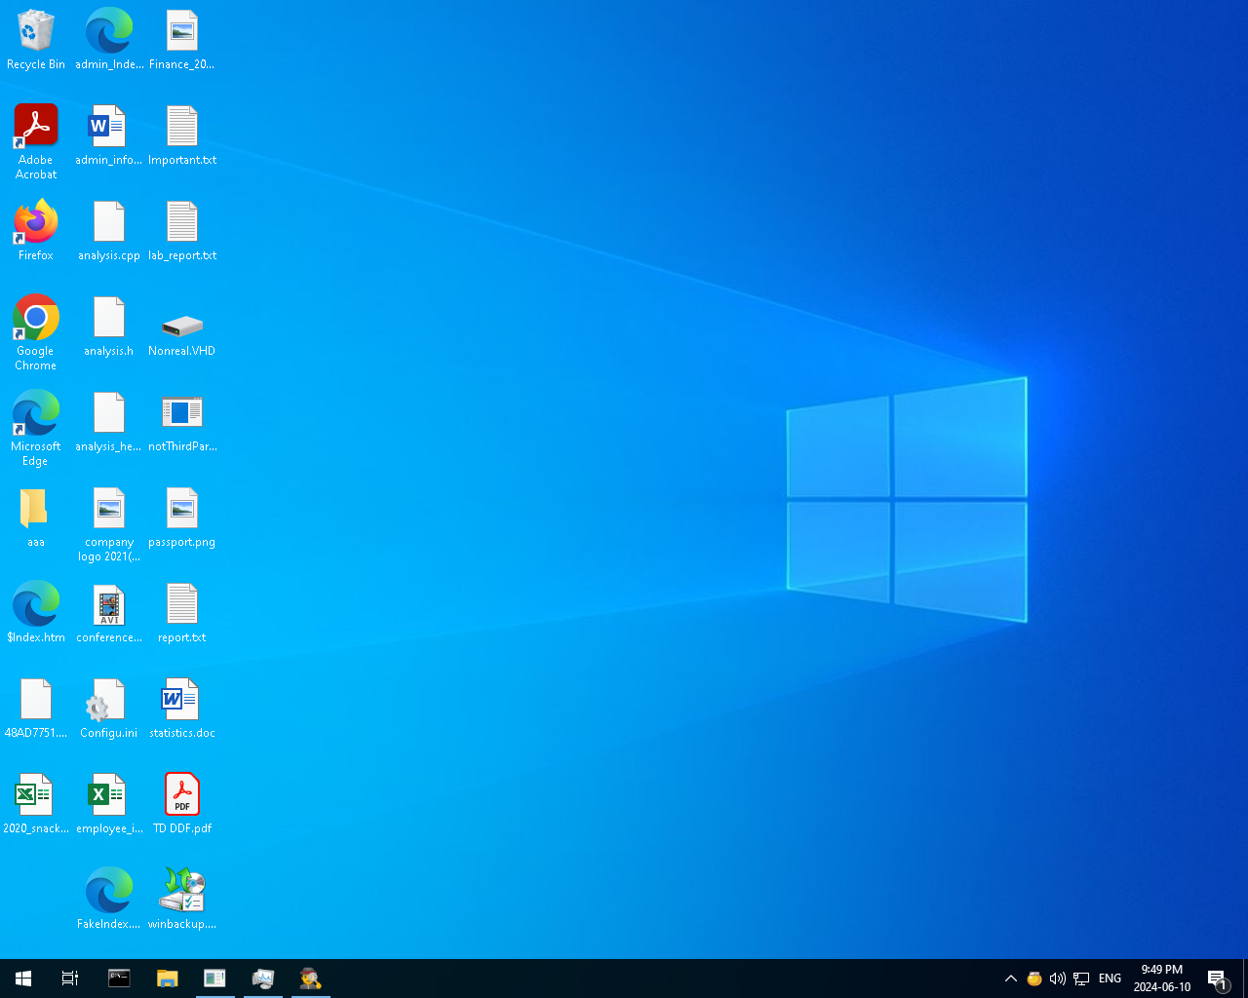Select the report.txt file

(x=182, y=613)
